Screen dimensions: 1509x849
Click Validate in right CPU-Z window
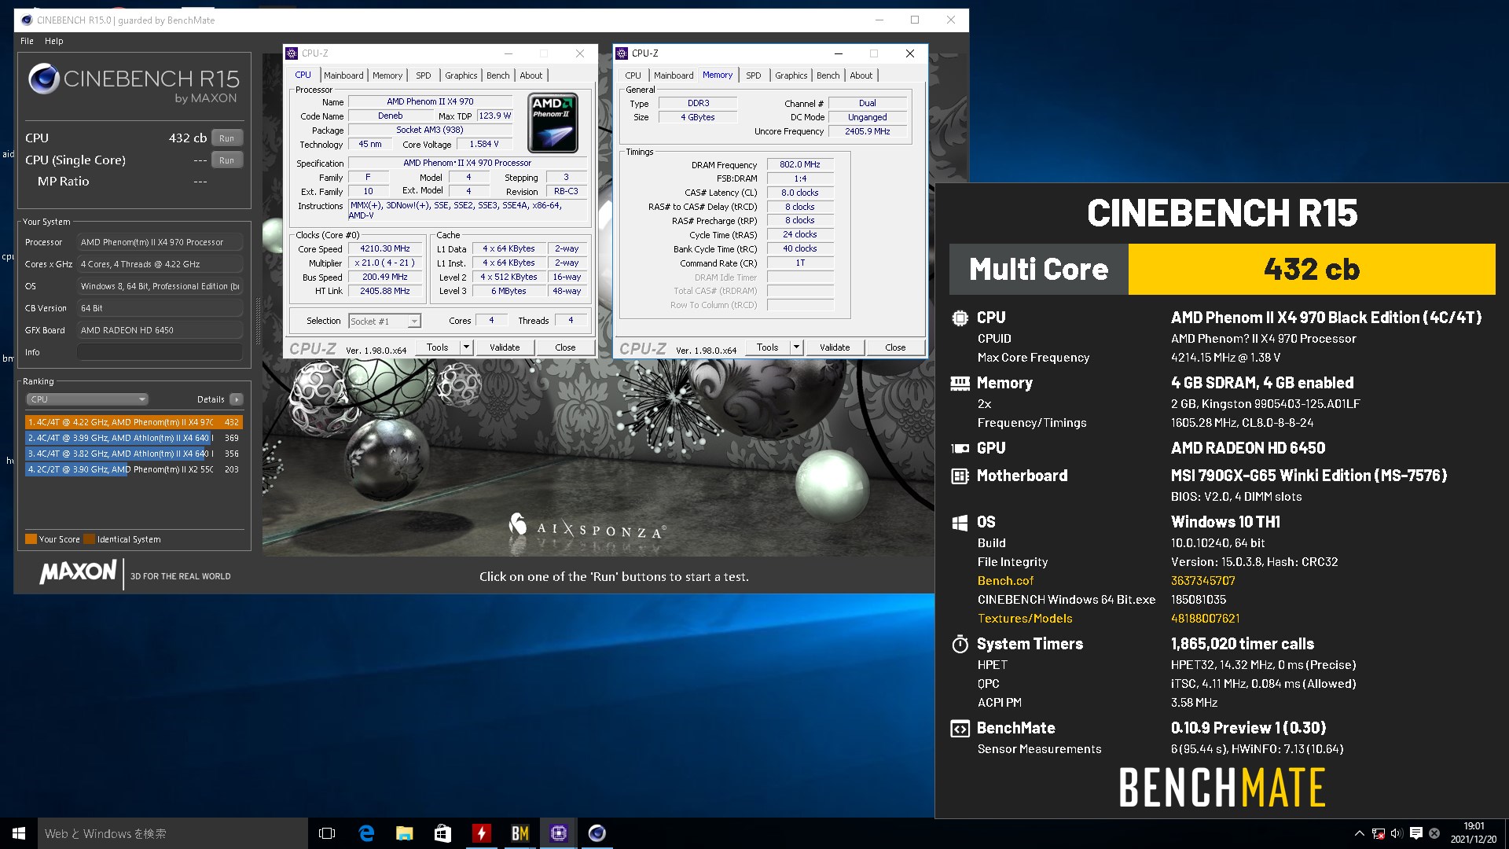pyautogui.click(x=835, y=347)
